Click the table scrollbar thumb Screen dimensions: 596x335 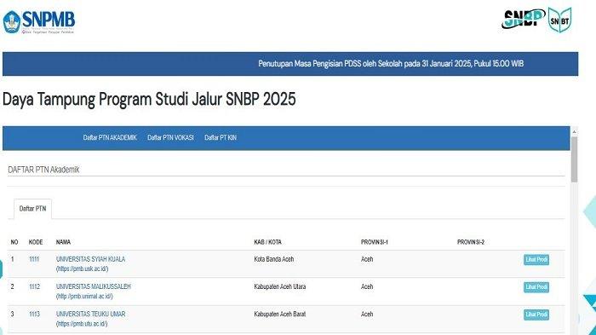point(574,159)
